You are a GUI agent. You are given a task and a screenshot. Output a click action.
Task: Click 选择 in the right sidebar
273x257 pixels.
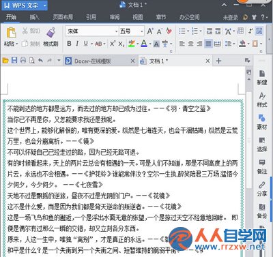point(262,145)
